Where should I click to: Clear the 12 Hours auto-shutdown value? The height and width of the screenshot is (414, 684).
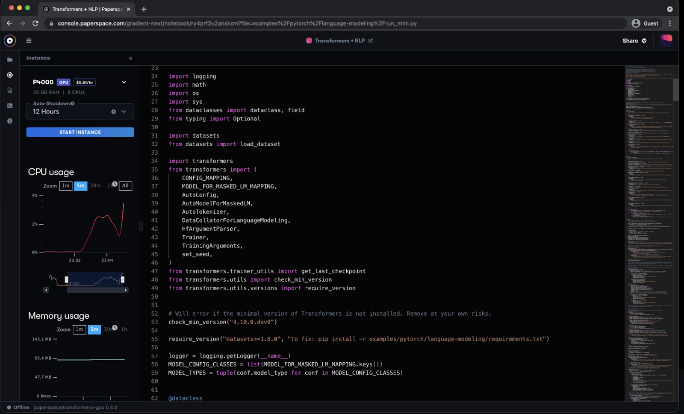pyautogui.click(x=113, y=112)
